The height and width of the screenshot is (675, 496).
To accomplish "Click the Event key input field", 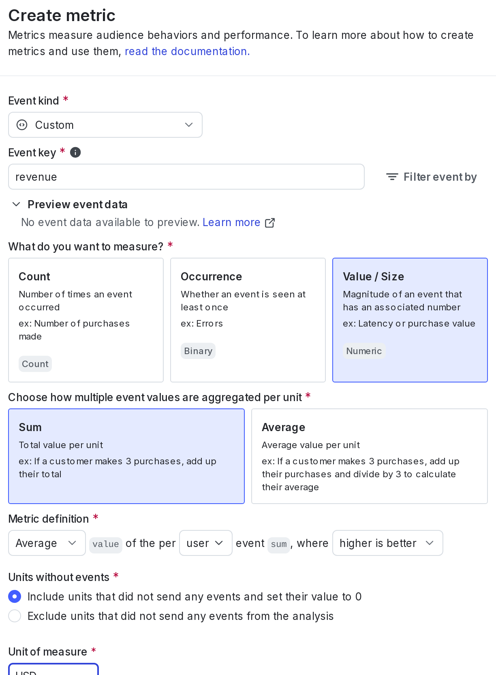I will pos(186,177).
